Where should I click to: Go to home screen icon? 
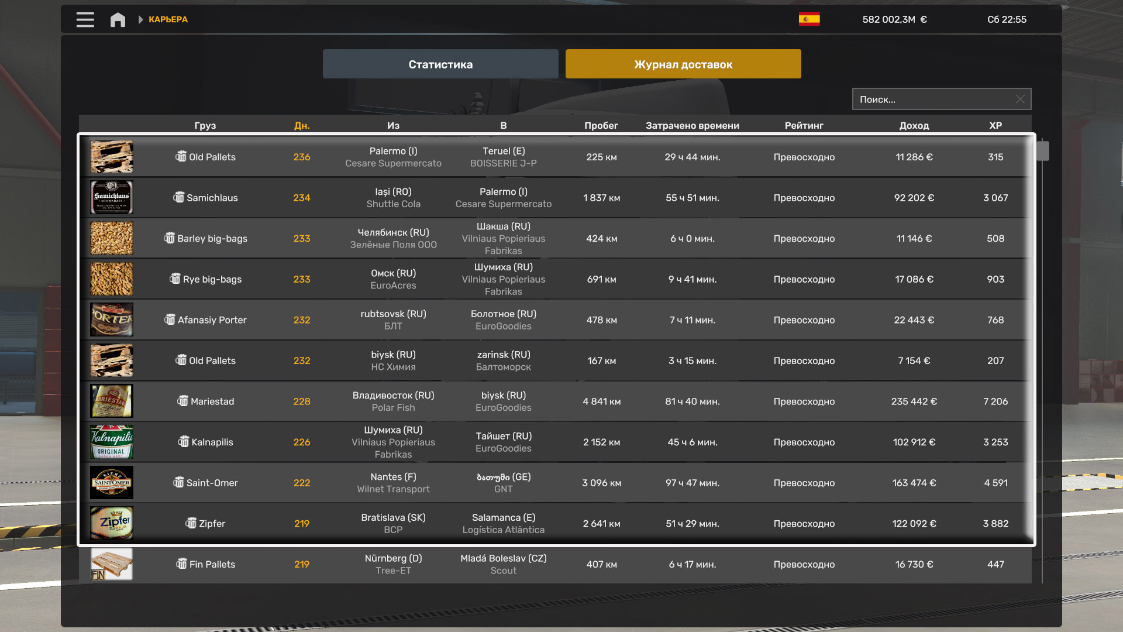(118, 19)
